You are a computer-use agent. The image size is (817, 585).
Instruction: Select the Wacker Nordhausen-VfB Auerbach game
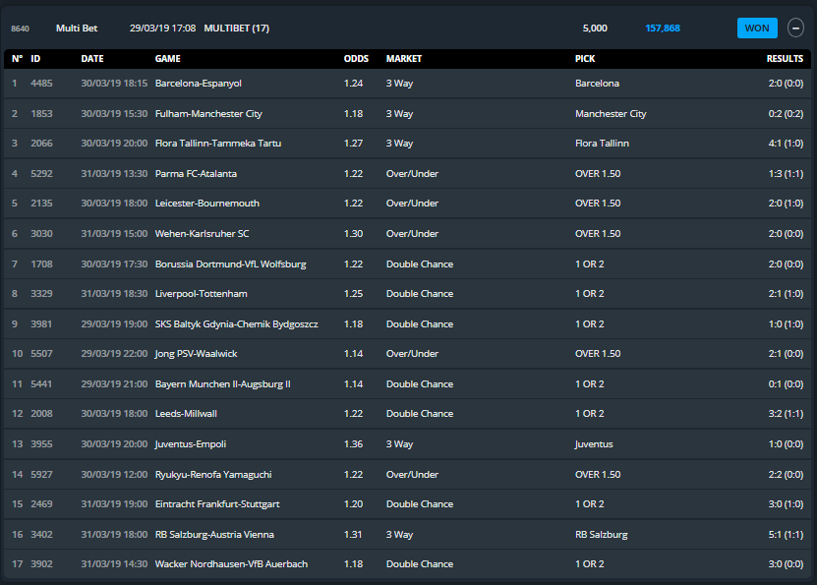tap(231, 564)
